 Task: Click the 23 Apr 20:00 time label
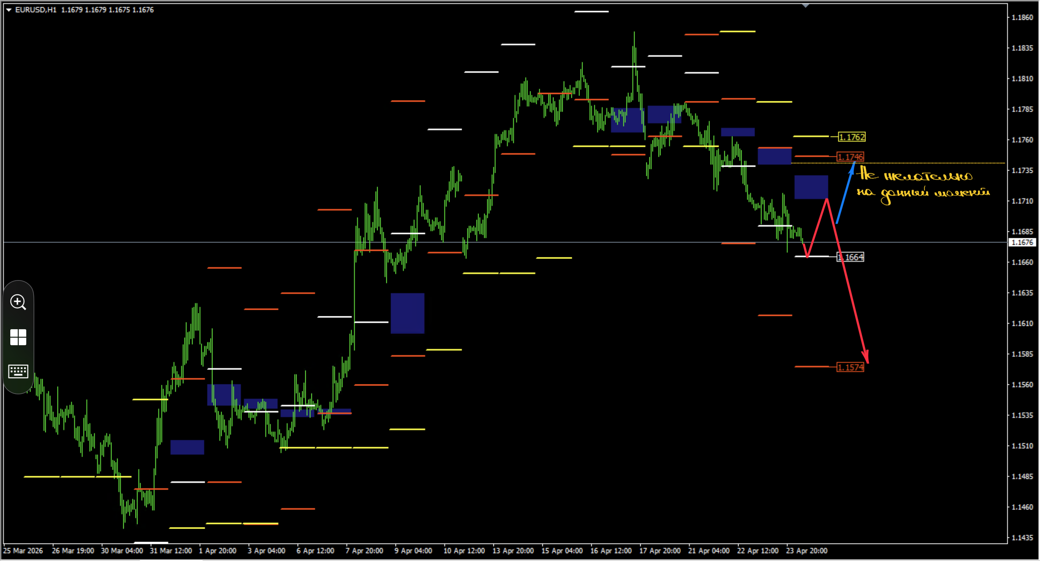tap(806, 550)
